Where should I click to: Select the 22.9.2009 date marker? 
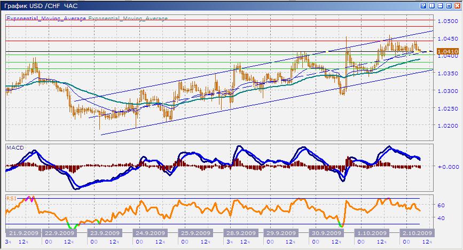pos(59,233)
